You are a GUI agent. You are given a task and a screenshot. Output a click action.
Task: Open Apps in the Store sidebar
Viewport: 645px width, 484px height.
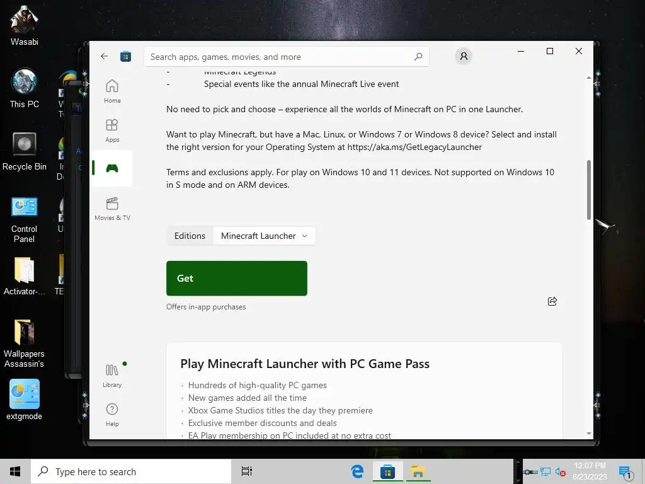coord(112,130)
